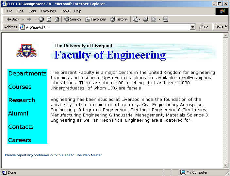Expand the address bar dropdown arrow
This screenshot has width=230, height=176.
(193, 27)
